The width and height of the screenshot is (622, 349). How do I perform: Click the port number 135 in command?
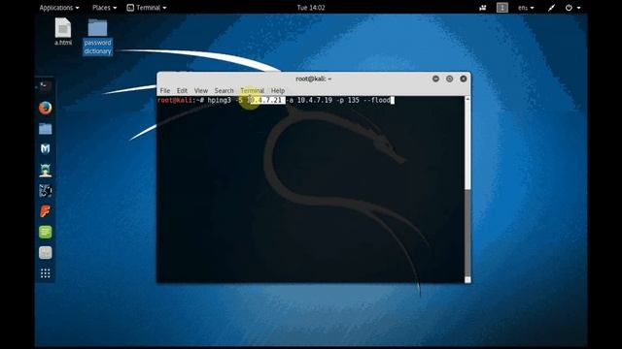pos(353,100)
